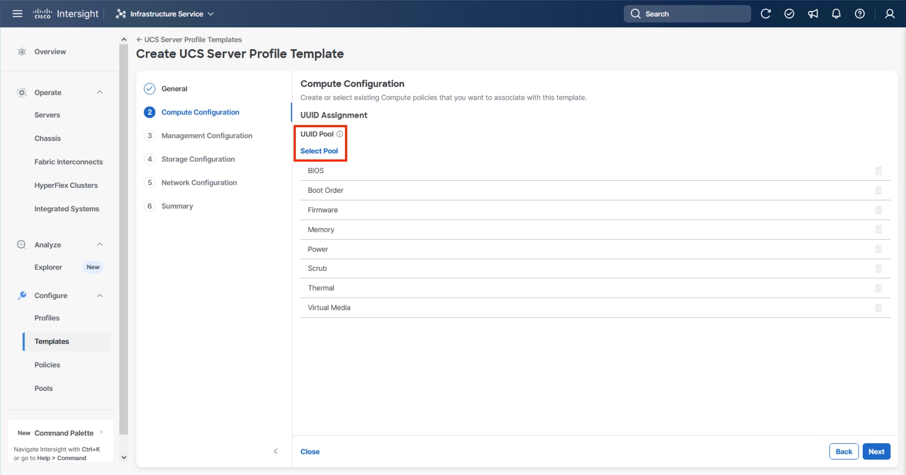Click the refresh icon in header
The image size is (906, 475).
click(x=765, y=14)
